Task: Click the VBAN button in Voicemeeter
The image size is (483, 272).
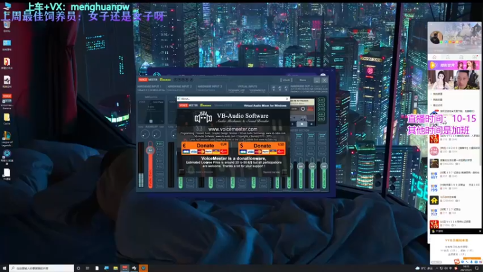Action: 286,80
